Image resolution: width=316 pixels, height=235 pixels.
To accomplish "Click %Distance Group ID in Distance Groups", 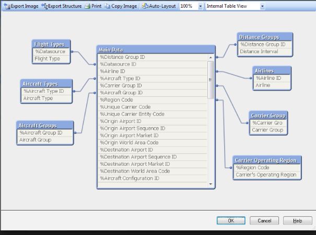I will click(265, 44).
